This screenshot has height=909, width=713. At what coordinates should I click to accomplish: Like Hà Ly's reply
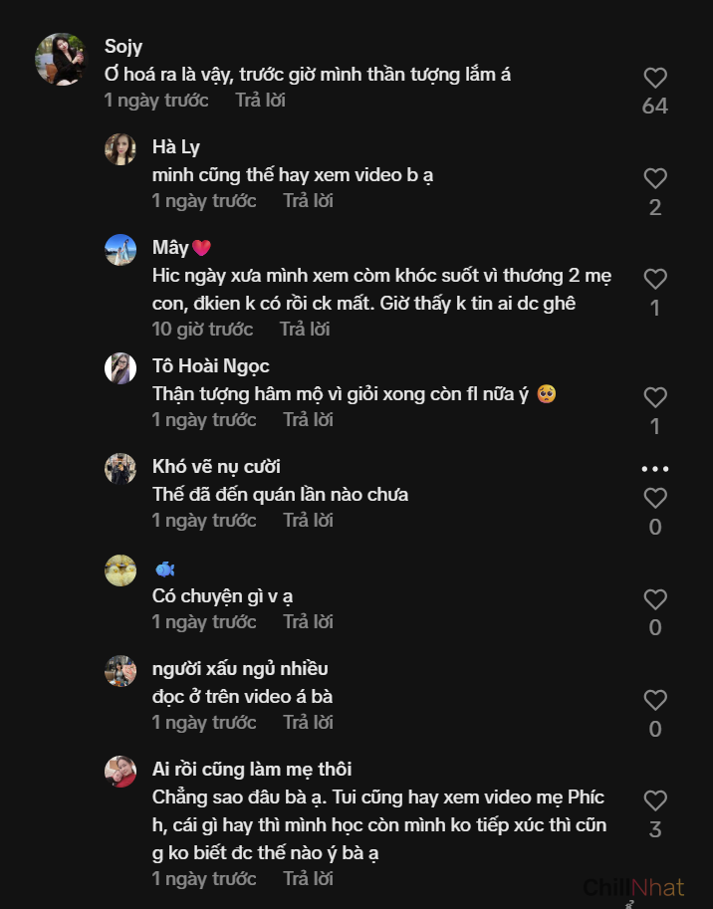(x=654, y=179)
